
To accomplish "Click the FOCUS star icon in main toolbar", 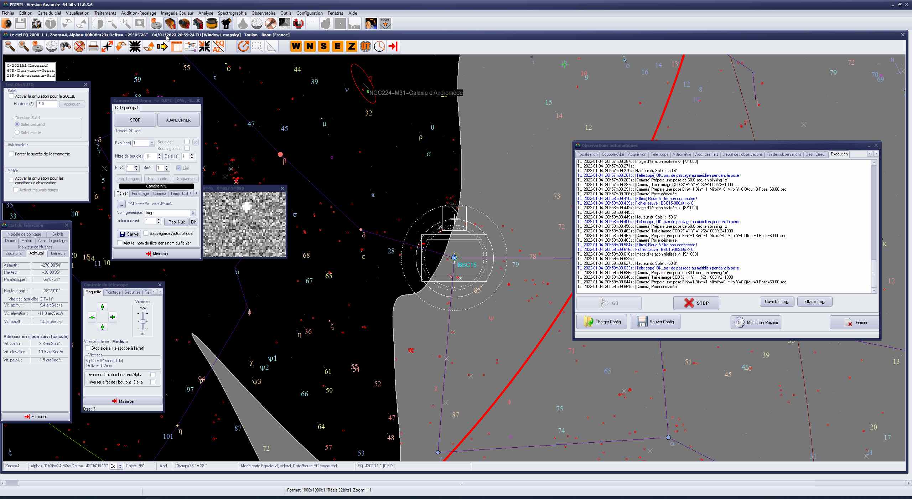I will click(385, 24).
